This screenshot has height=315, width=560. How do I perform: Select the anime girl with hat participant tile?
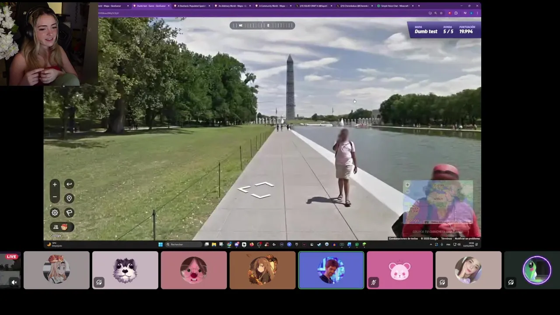(x=56, y=270)
